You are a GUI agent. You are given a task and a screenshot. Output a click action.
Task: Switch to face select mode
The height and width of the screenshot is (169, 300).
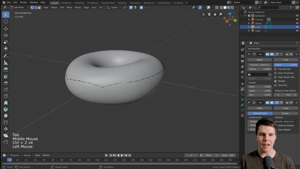click(x=39, y=8)
